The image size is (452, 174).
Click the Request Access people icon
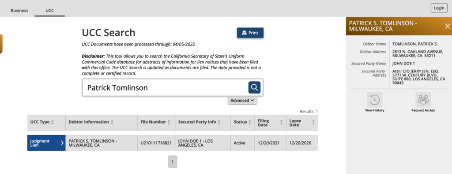pyautogui.click(x=423, y=100)
